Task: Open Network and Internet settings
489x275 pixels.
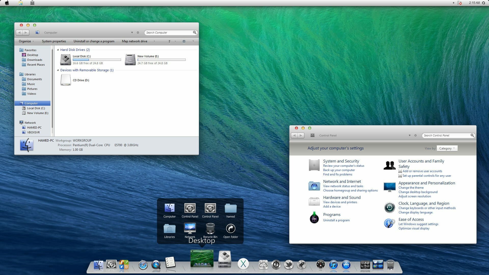Action: pyautogui.click(x=342, y=181)
